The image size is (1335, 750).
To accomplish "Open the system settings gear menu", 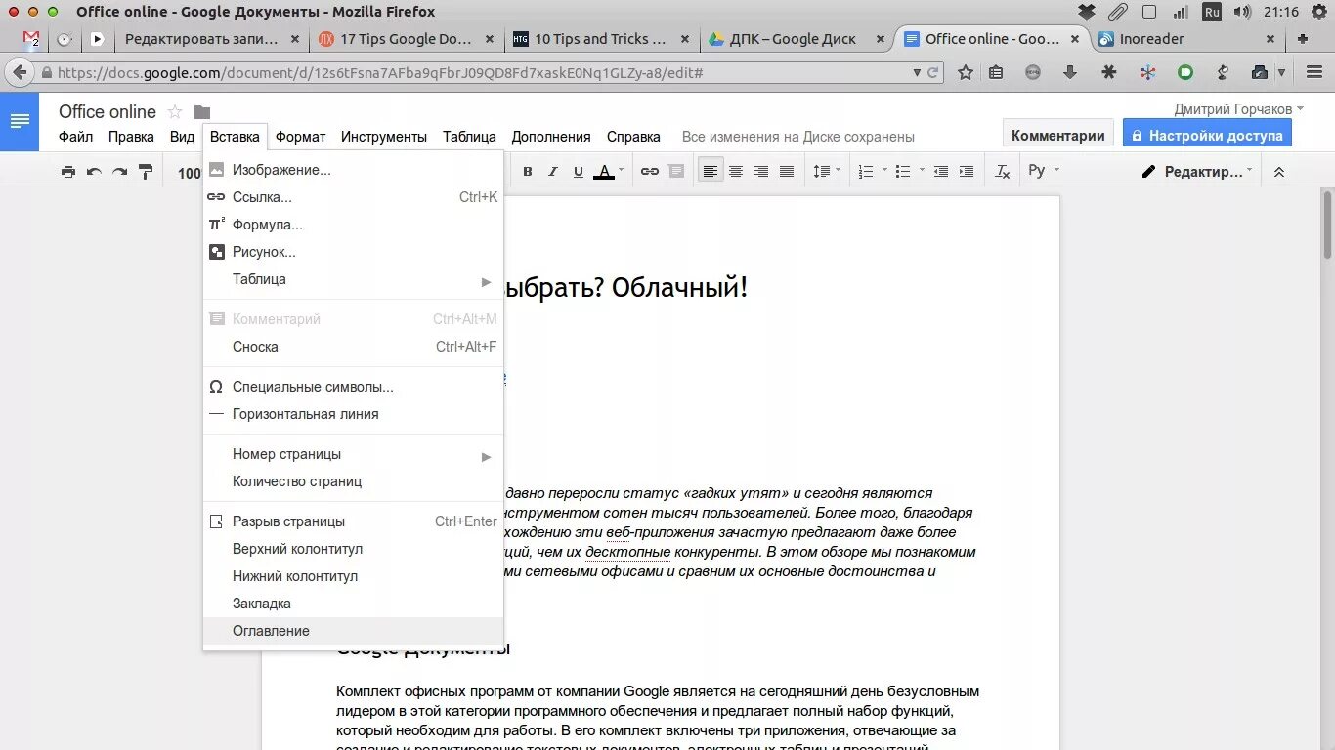I will 1319,12.
